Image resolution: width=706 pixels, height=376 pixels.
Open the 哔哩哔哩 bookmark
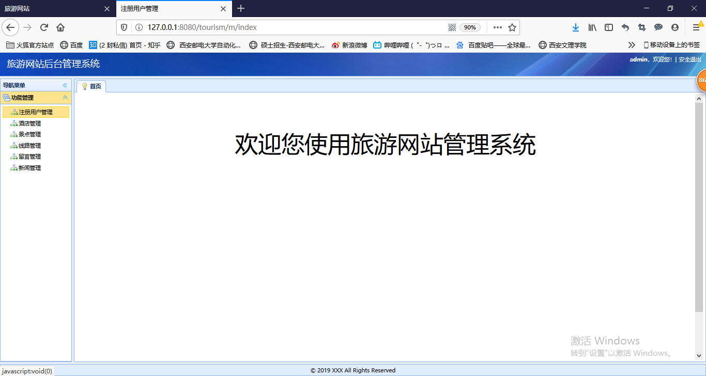pos(412,45)
